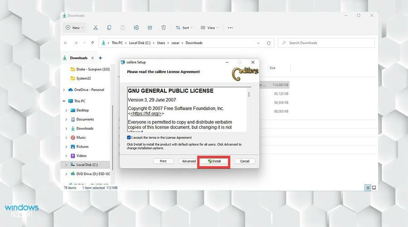Select Videos in navigation pane
Image resolution: width=408 pixels, height=227 pixels.
pos(78,156)
